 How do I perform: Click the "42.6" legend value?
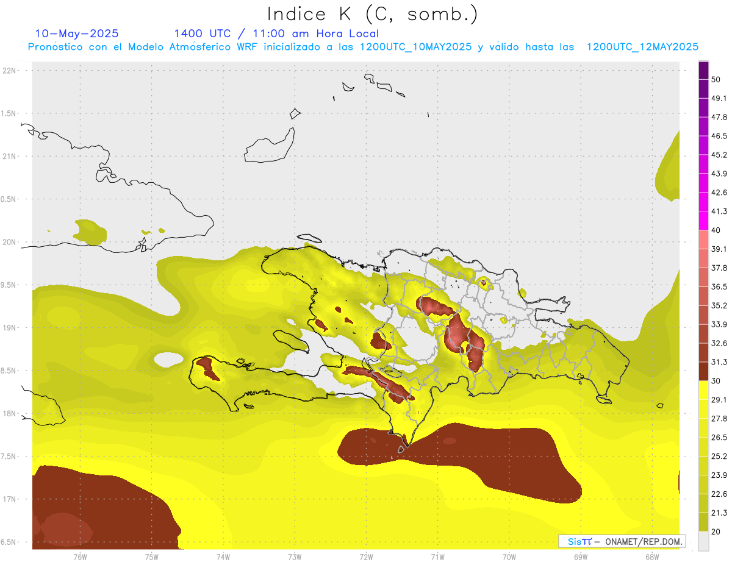[x=719, y=193]
